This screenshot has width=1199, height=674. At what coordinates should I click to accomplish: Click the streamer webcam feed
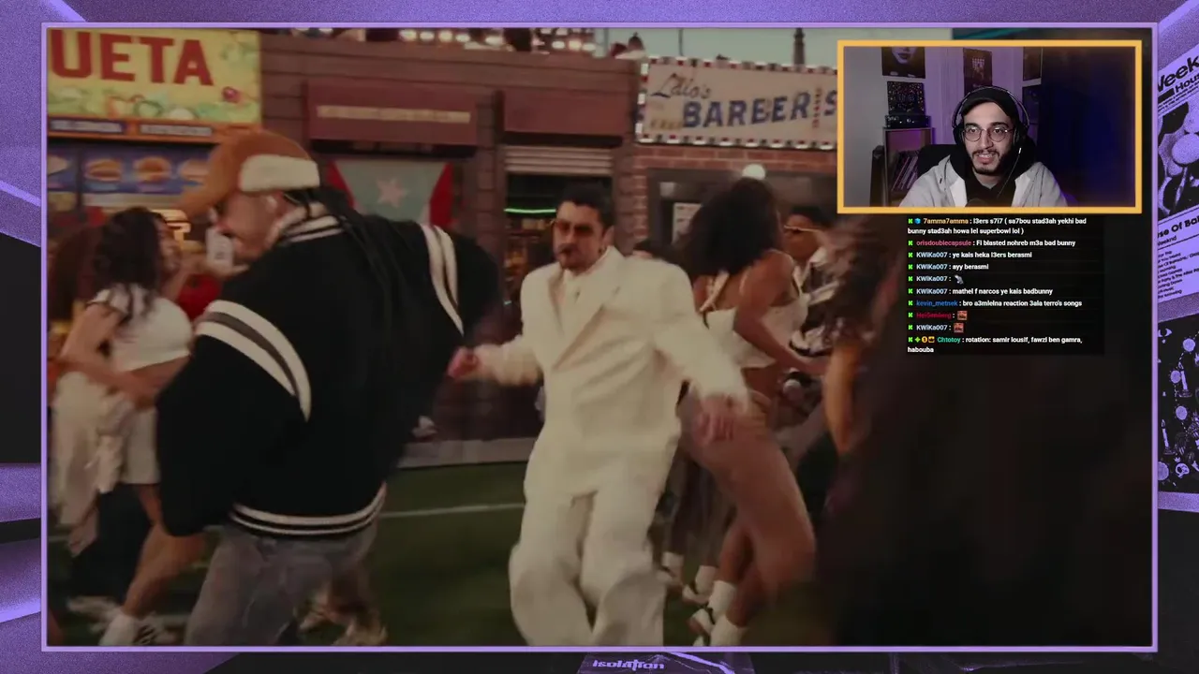(989, 126)
